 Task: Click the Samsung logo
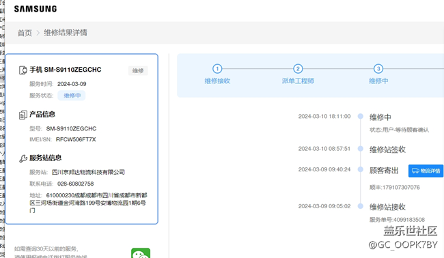[x=36, y=9]
